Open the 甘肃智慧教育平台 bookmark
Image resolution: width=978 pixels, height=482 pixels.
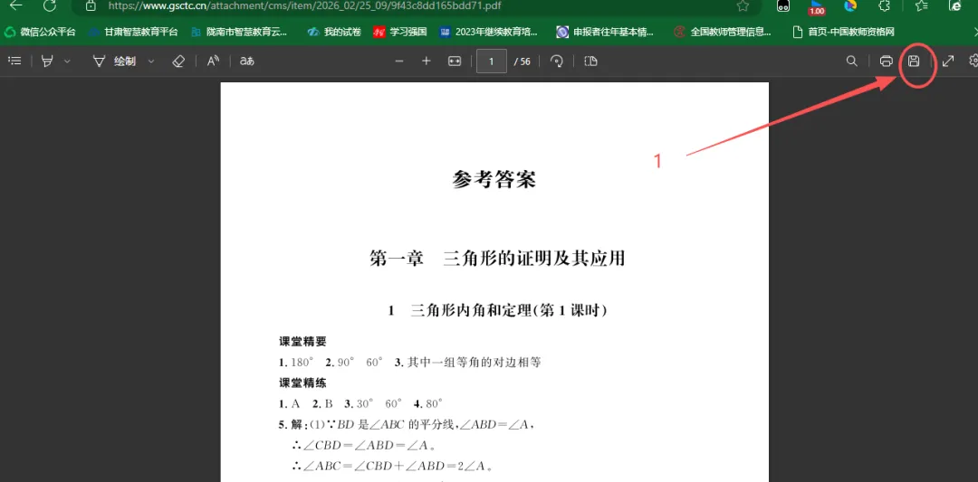[x=133, y=32]
